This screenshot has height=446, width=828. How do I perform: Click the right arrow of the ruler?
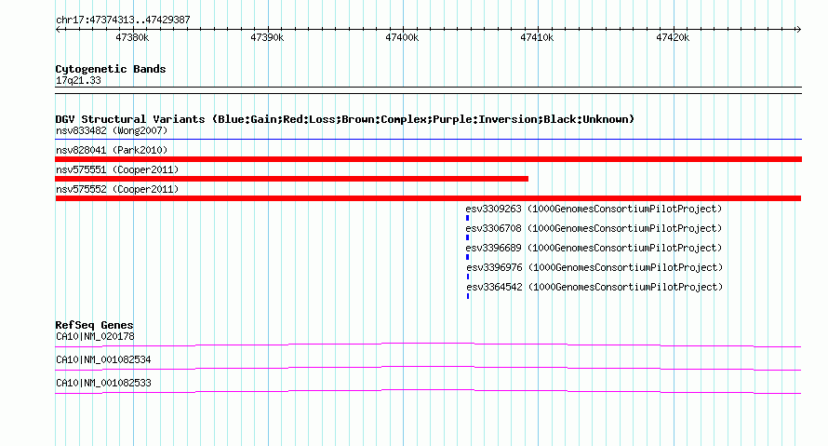point(798,30)
